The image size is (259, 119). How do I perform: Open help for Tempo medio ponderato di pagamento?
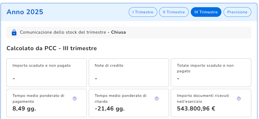pyautogui.click(x=75, y=98)
